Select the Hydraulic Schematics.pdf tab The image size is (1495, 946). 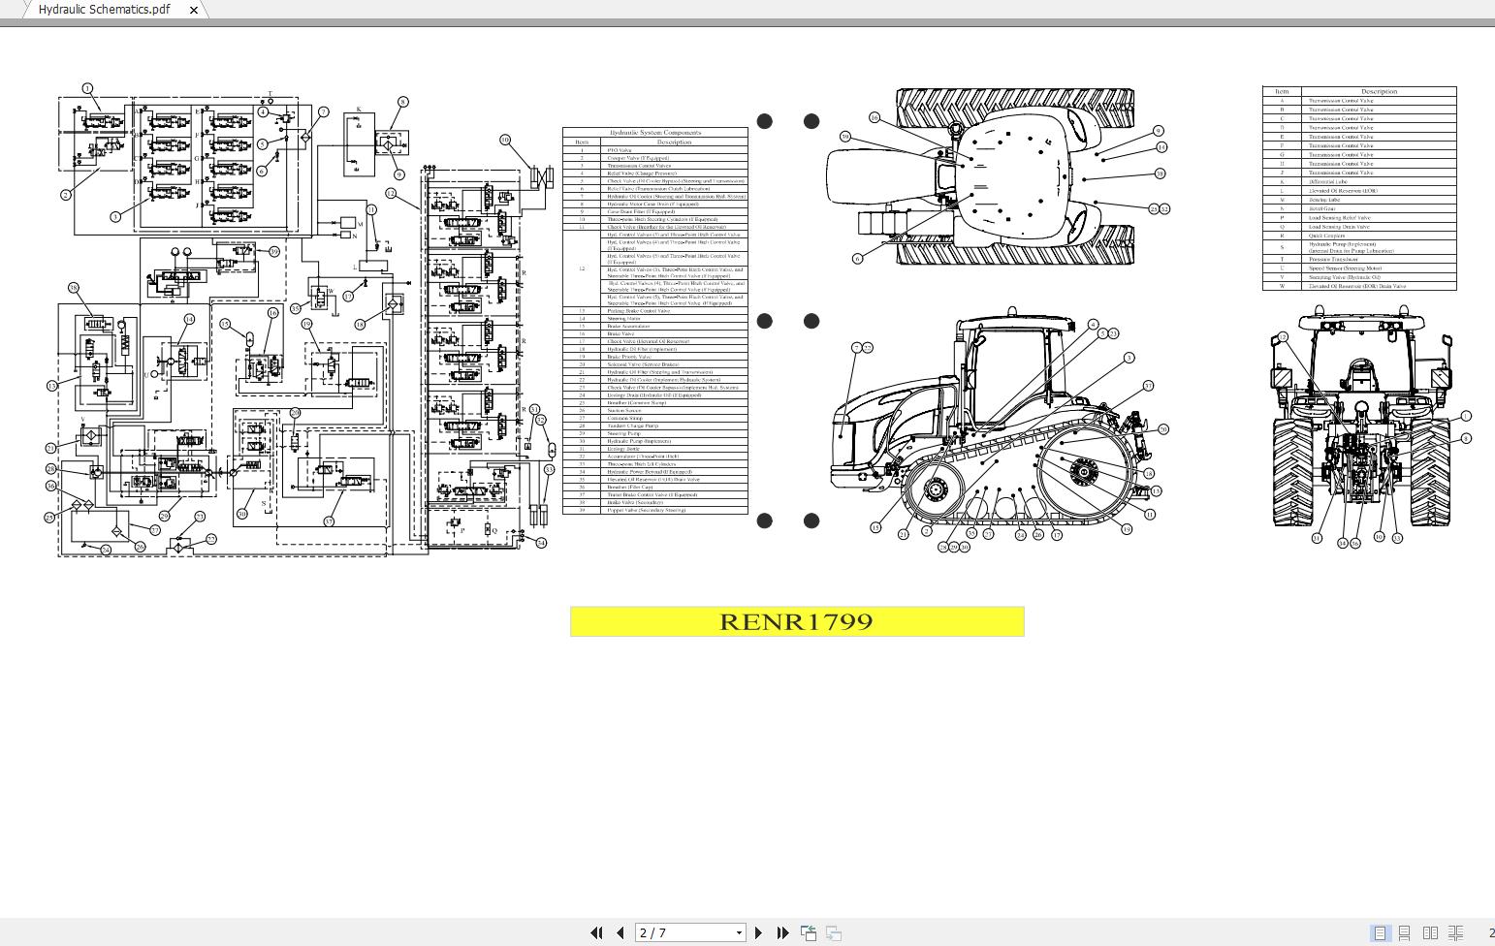point(104,10)
